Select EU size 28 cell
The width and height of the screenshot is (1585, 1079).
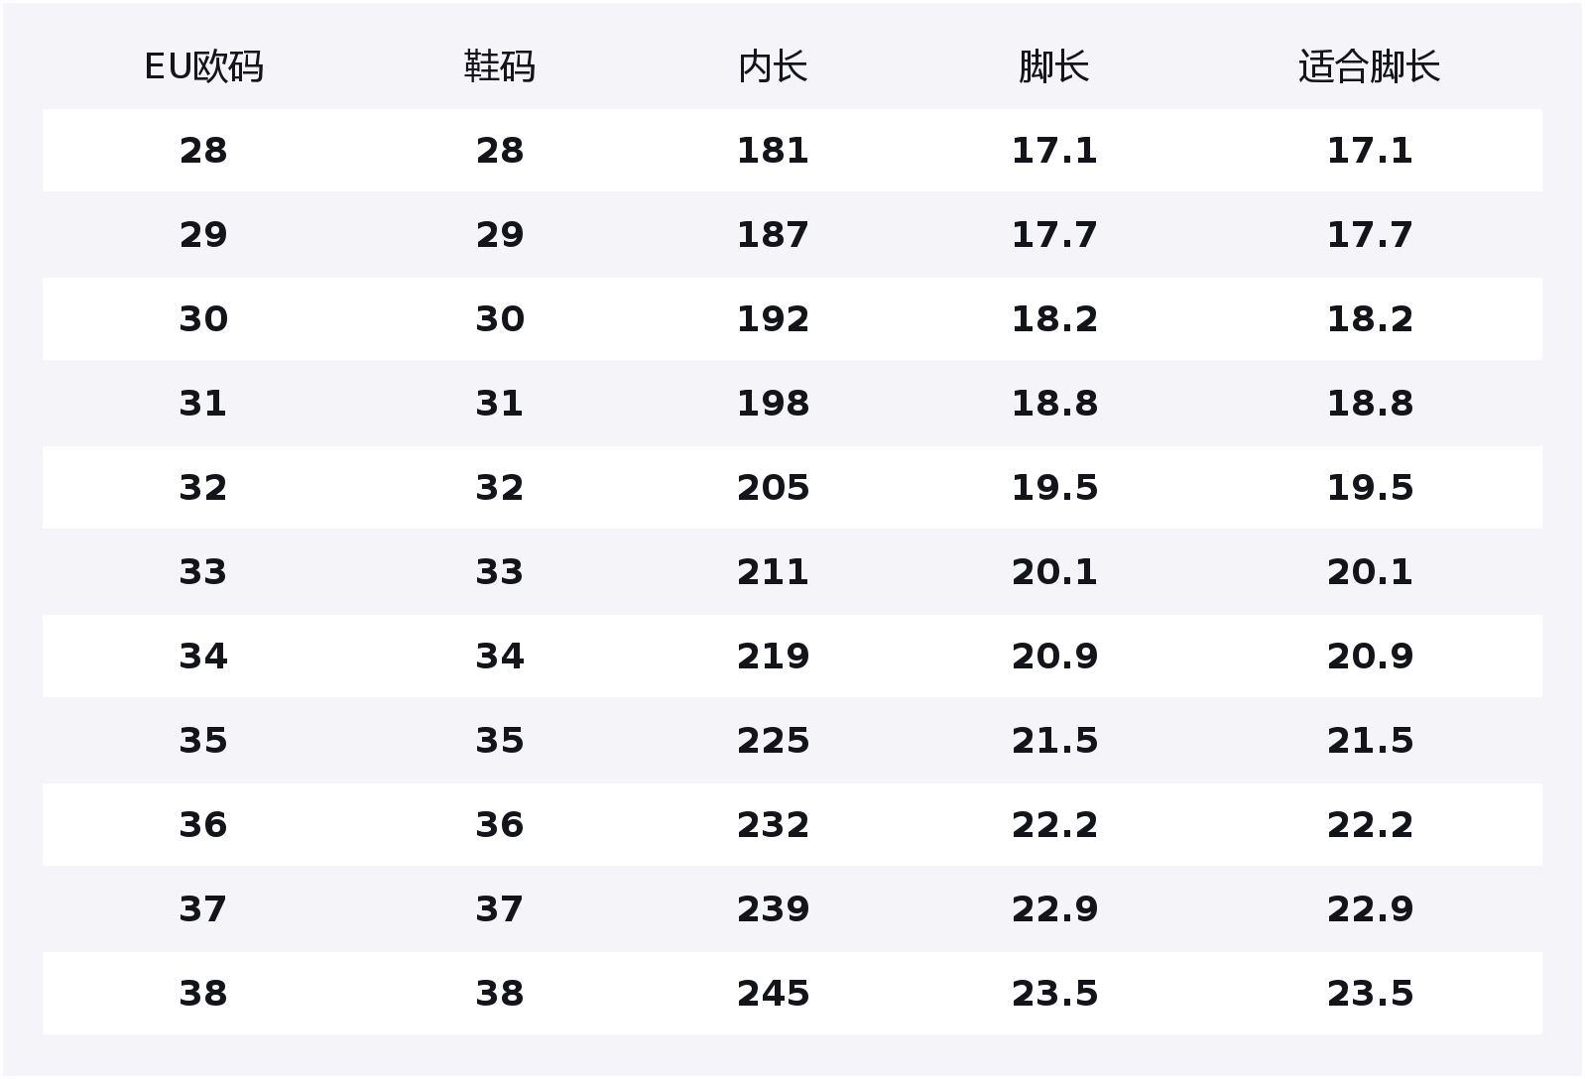click(203, 151)
